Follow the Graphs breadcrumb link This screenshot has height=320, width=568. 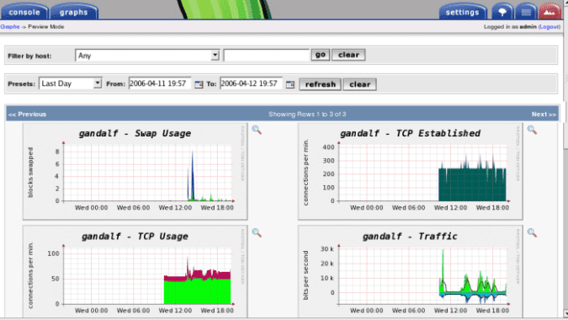click(10, 26)
